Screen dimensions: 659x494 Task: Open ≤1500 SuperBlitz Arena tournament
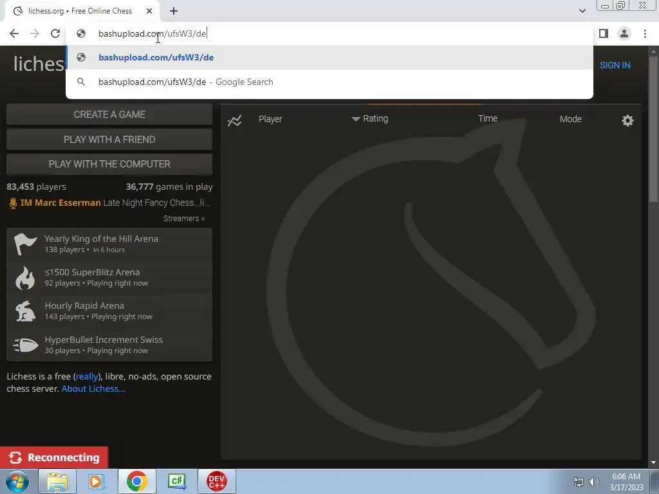tap(109, 278)
